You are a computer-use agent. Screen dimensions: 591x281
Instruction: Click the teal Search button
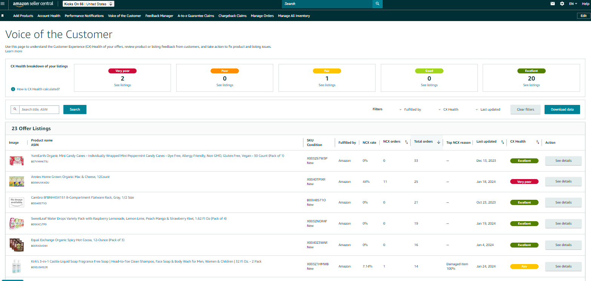pyautogui.click(x=75, y=109)
